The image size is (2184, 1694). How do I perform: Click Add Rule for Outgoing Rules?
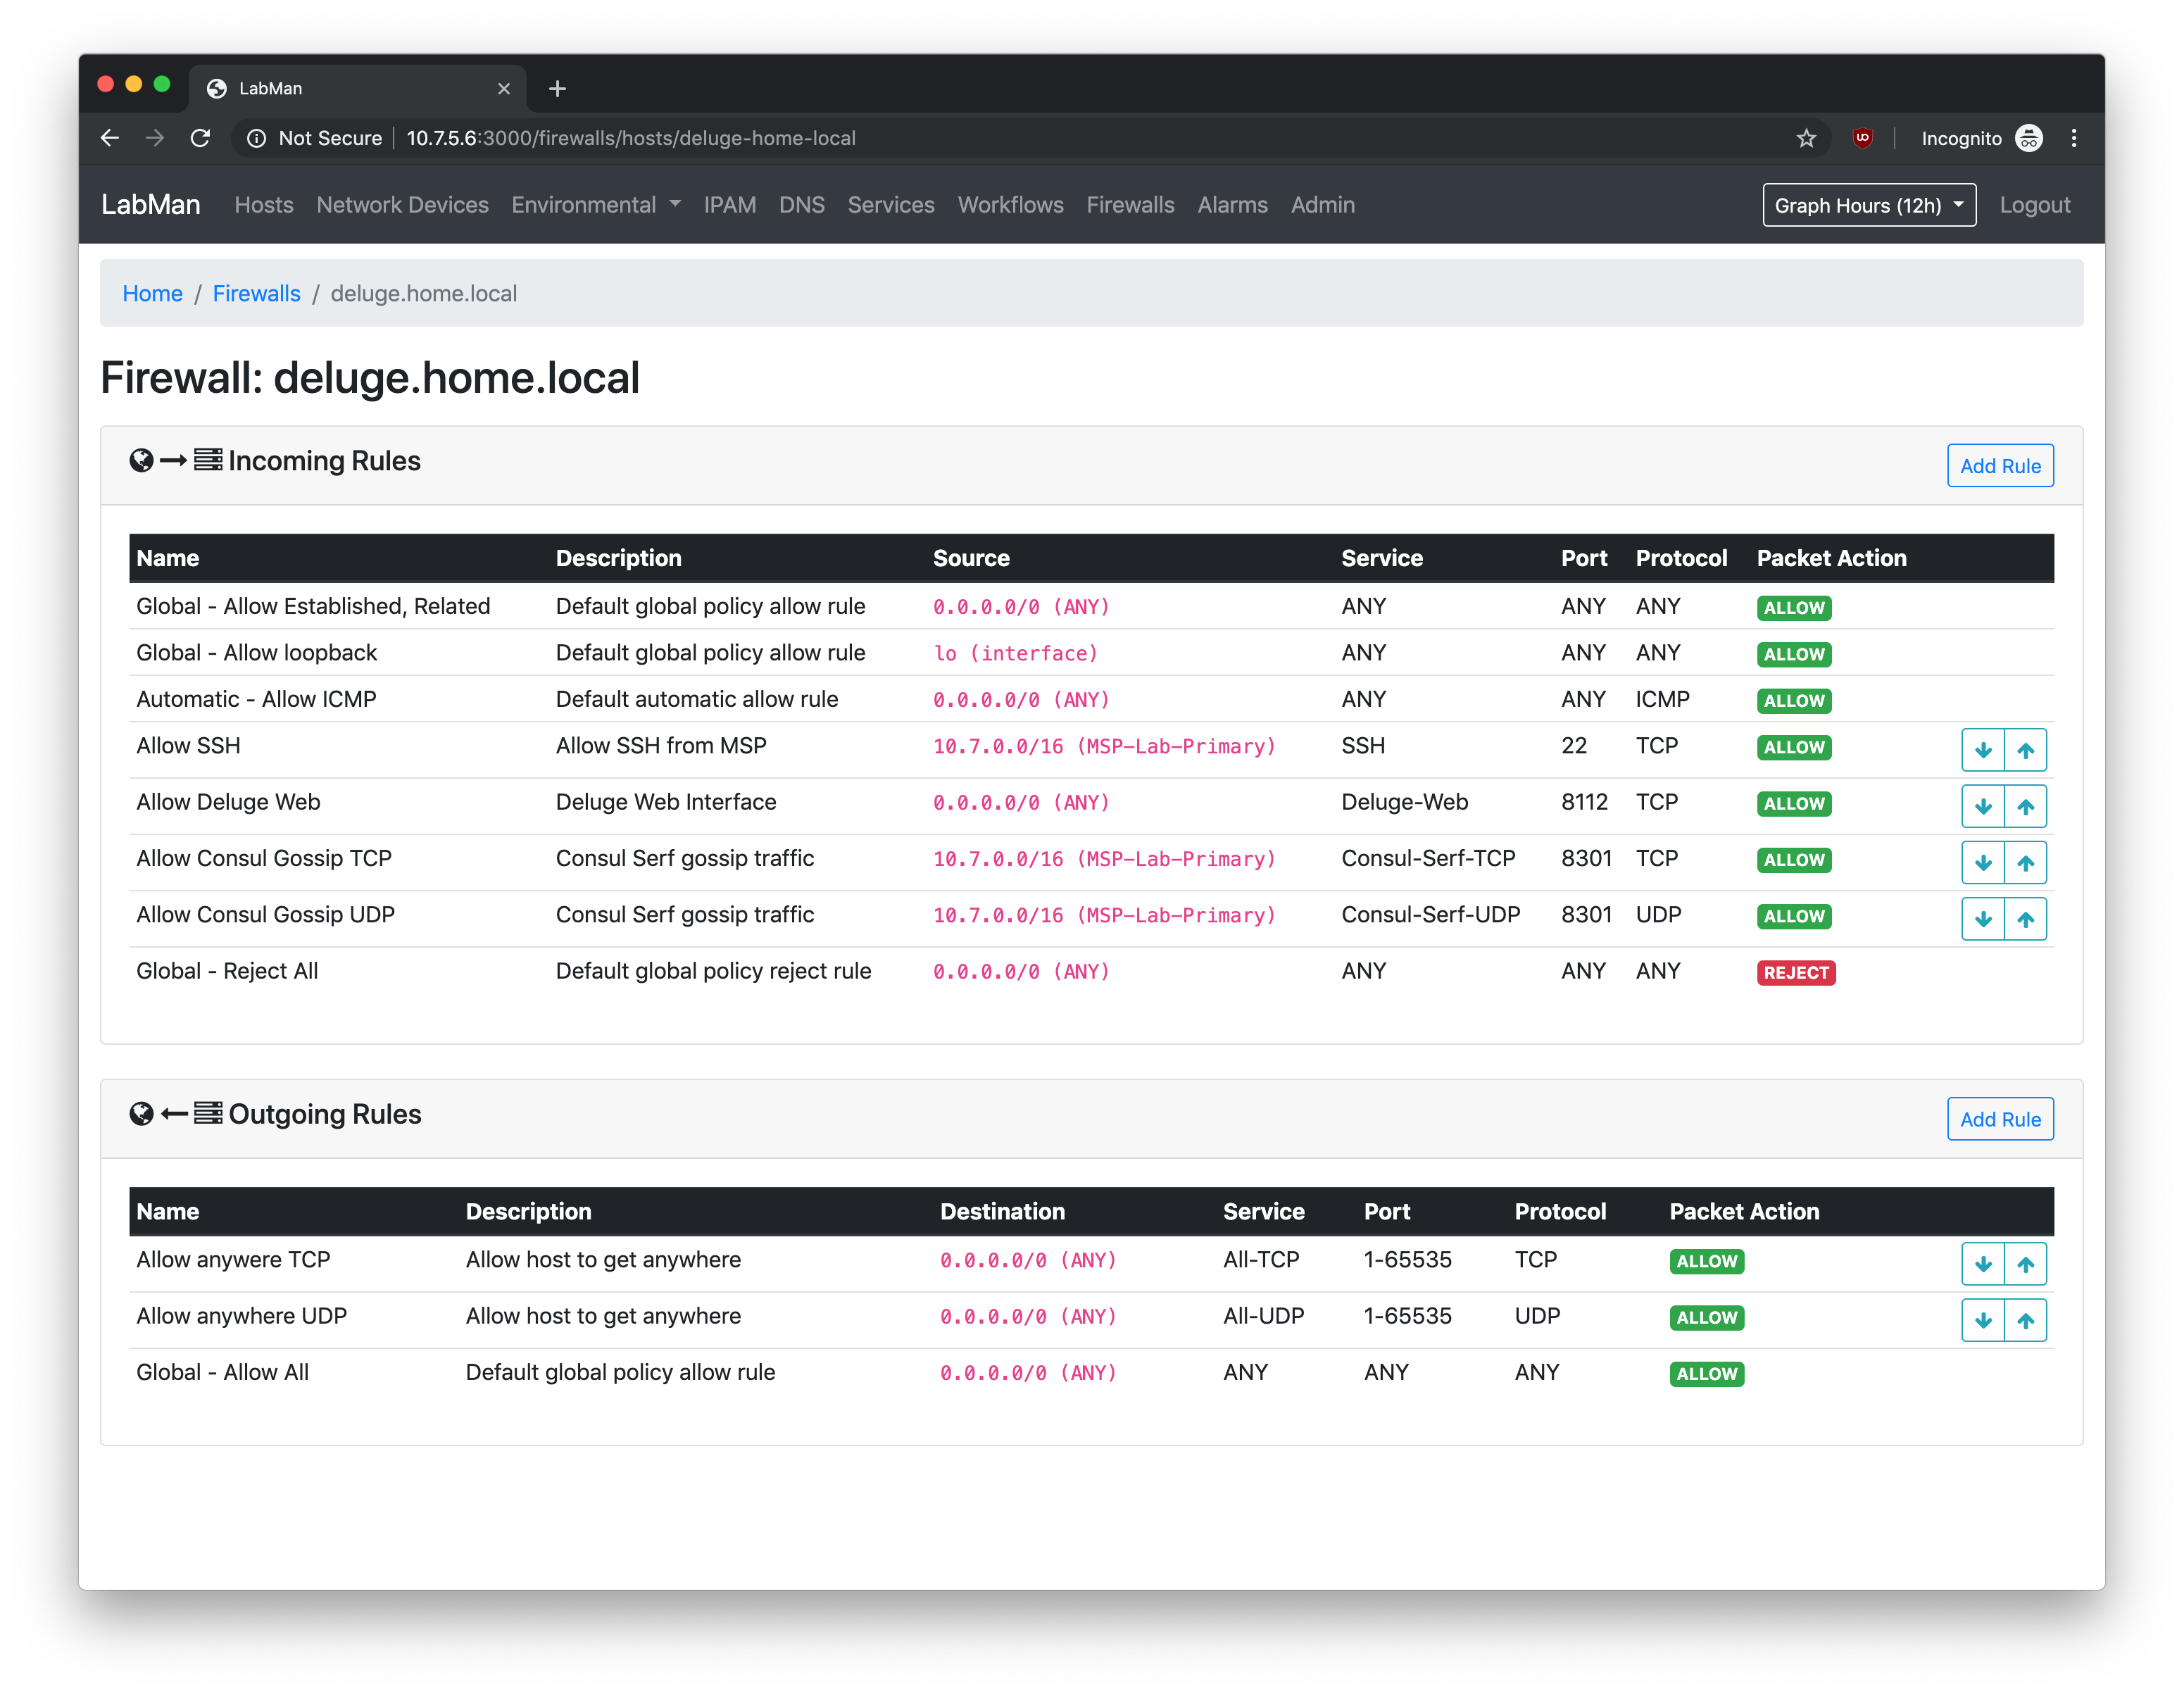point(1999,1119)
